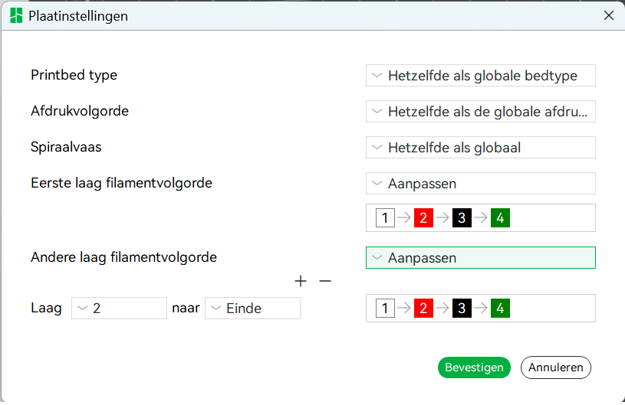Select black filament 3 in first layer order
The image size is (625, 405).
tap(462, 218)
